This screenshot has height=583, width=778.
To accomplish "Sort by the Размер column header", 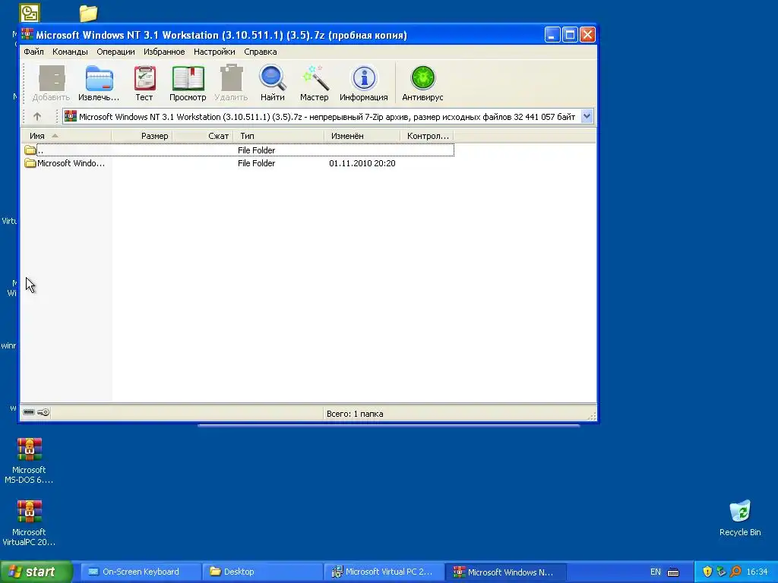I will point(142,136).
